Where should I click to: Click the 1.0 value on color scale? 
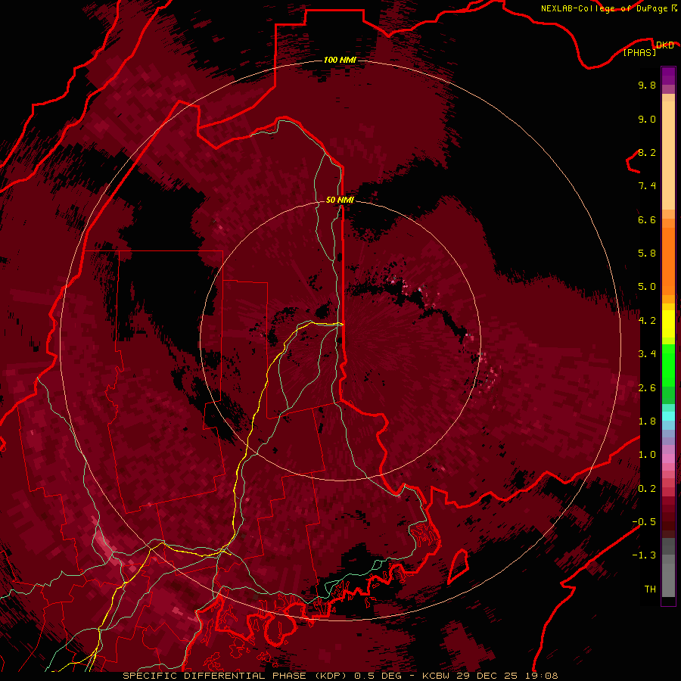tap(647, 455)
